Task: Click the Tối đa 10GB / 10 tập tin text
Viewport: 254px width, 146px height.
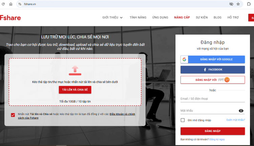Action: [75, 102]
